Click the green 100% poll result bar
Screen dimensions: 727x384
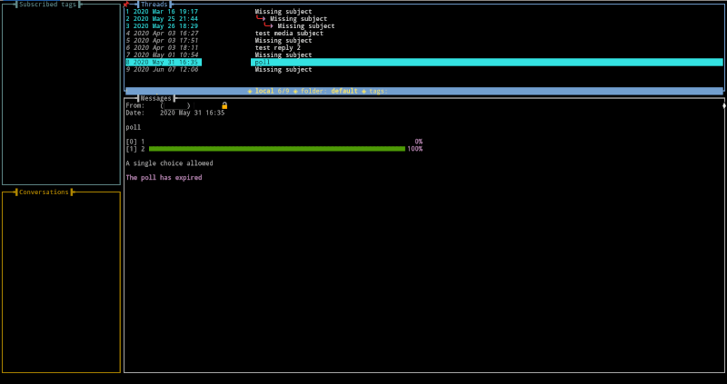pyautogui.click(x=277, y=149)
